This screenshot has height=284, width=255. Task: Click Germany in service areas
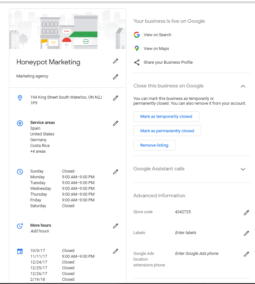(38, 140)
